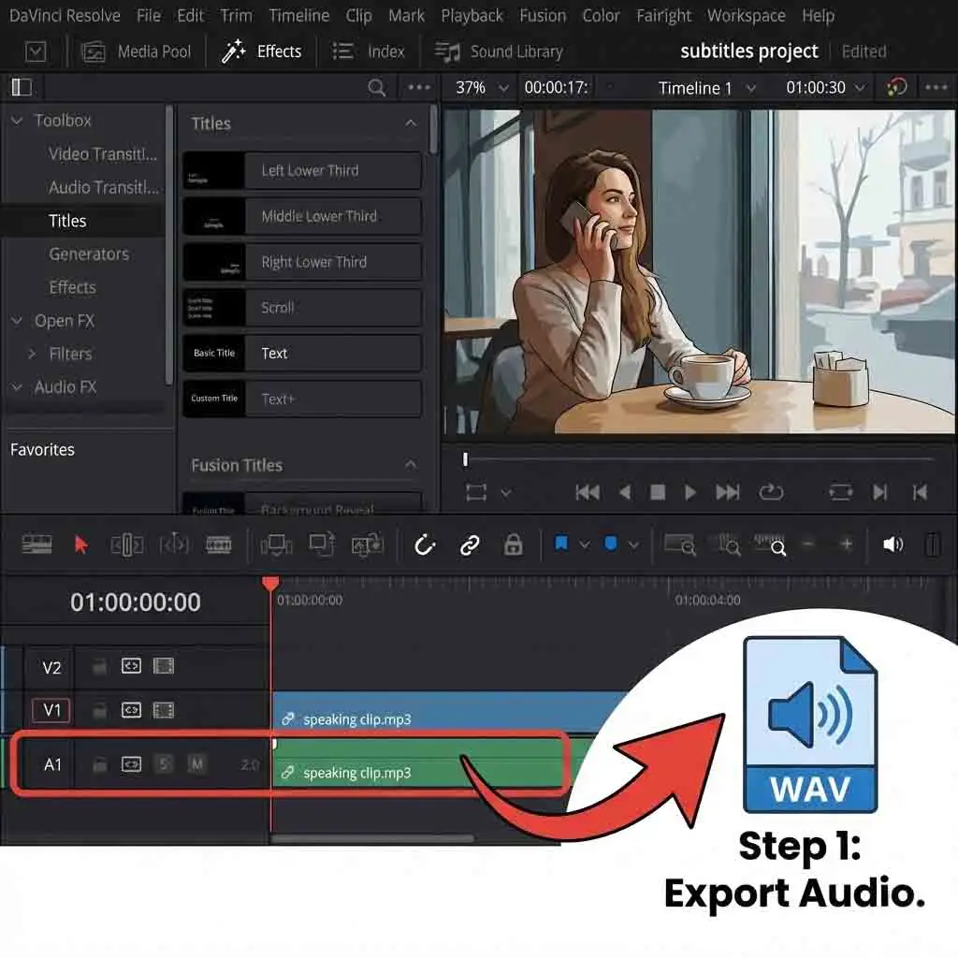Toggle the V1 track video enable icon
Viewport: 958px width, 958px height.
164,710
